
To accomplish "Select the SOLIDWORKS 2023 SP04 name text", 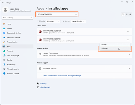I will pyautogui.click(x=52, y=31).
